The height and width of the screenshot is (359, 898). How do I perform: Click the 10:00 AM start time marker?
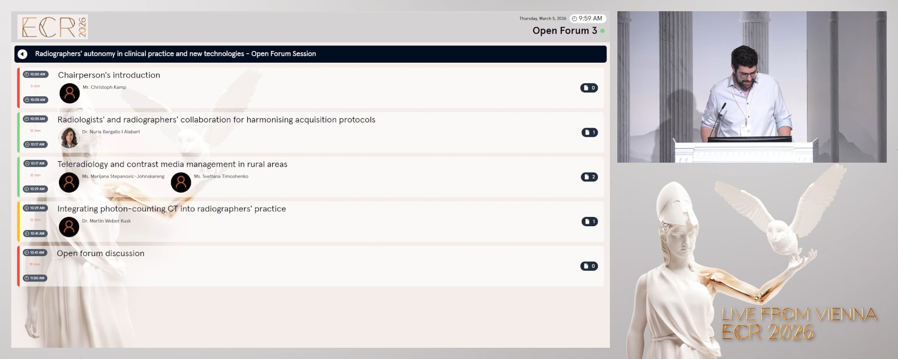click(36, 74)
